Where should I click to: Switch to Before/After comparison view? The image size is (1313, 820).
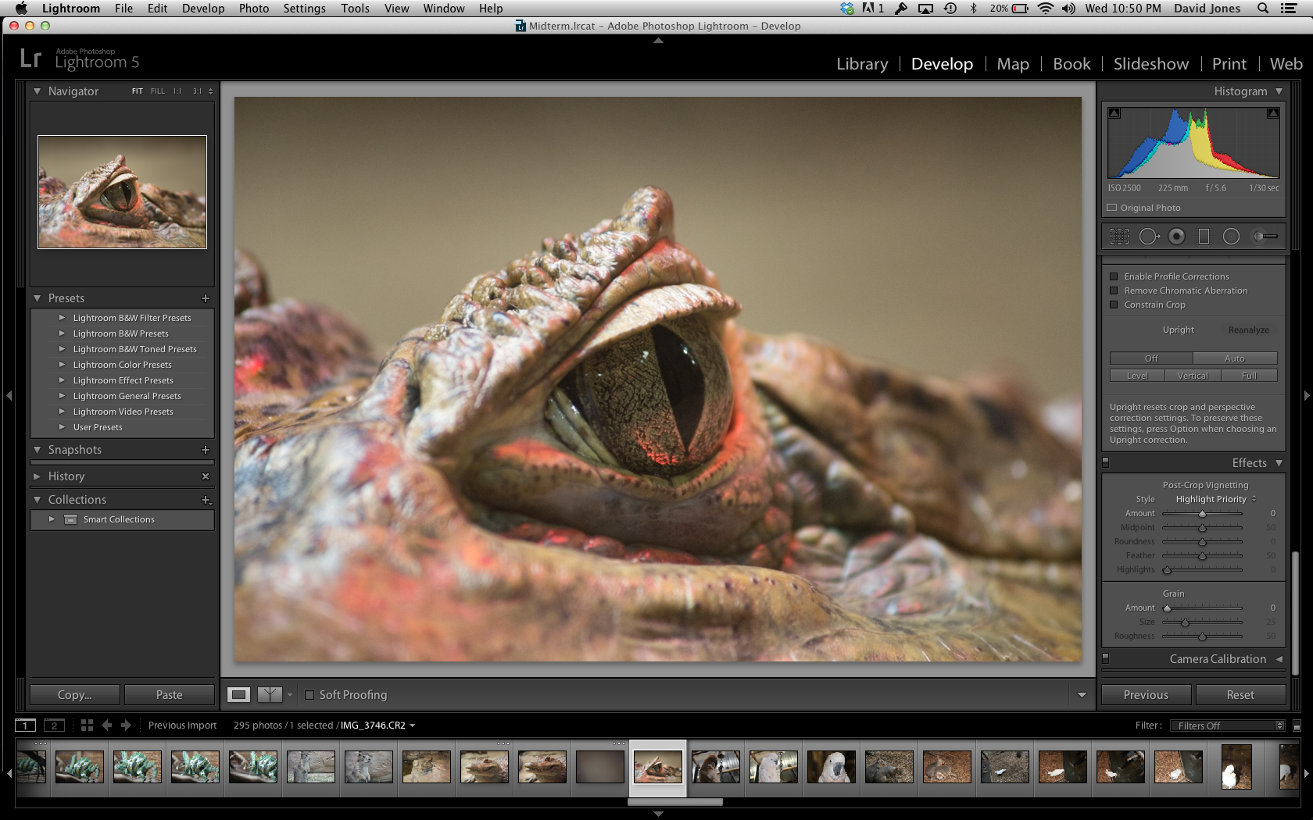pyautogui.click(x=270, y=694)
